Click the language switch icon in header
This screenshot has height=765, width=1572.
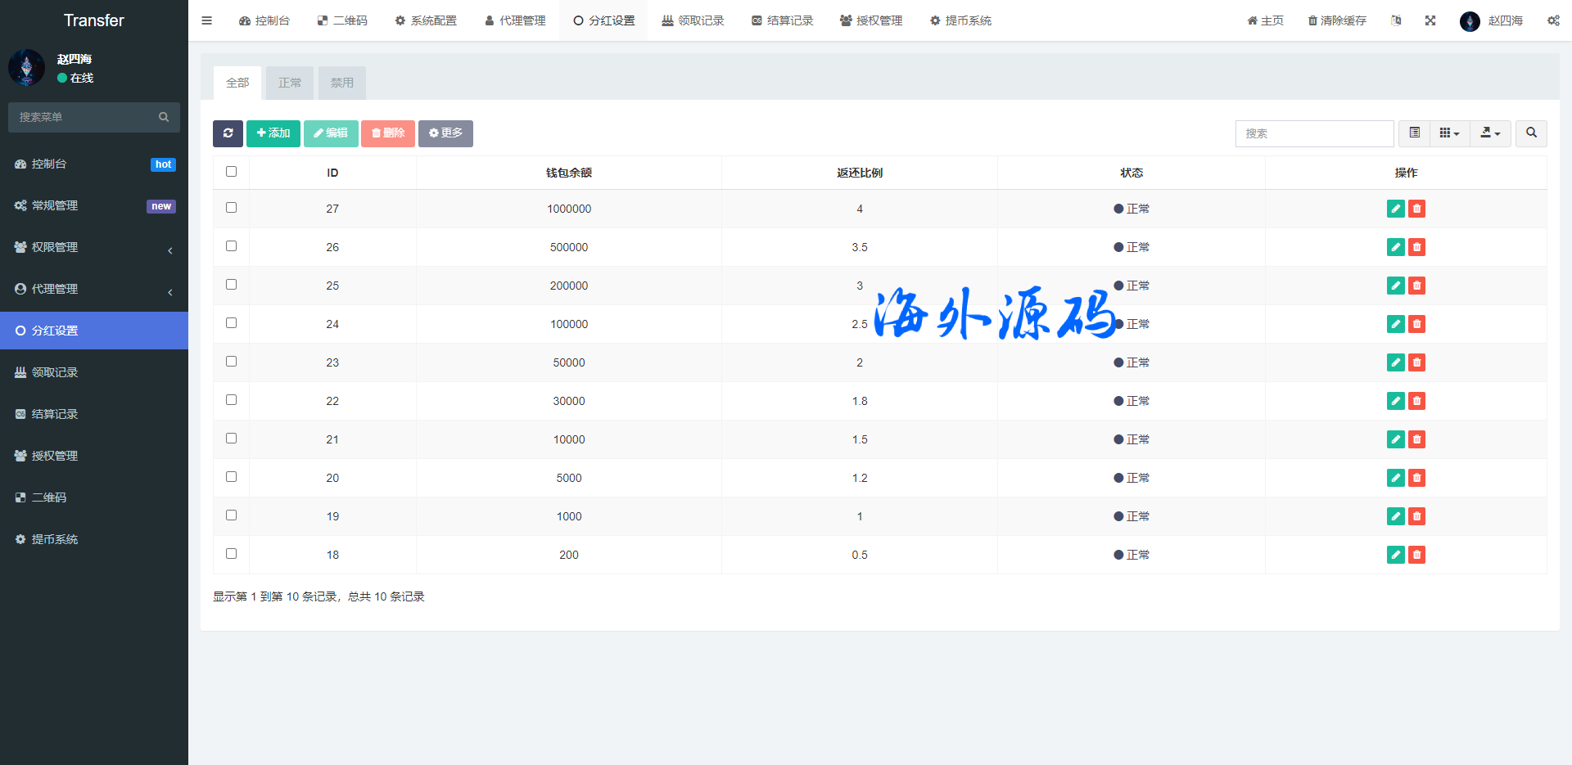[1396, 20]
